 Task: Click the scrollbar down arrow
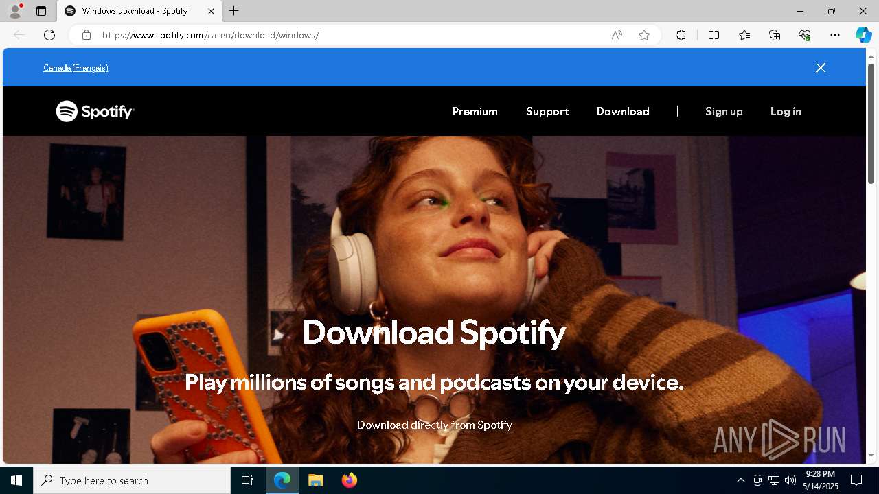coord(871,455)
